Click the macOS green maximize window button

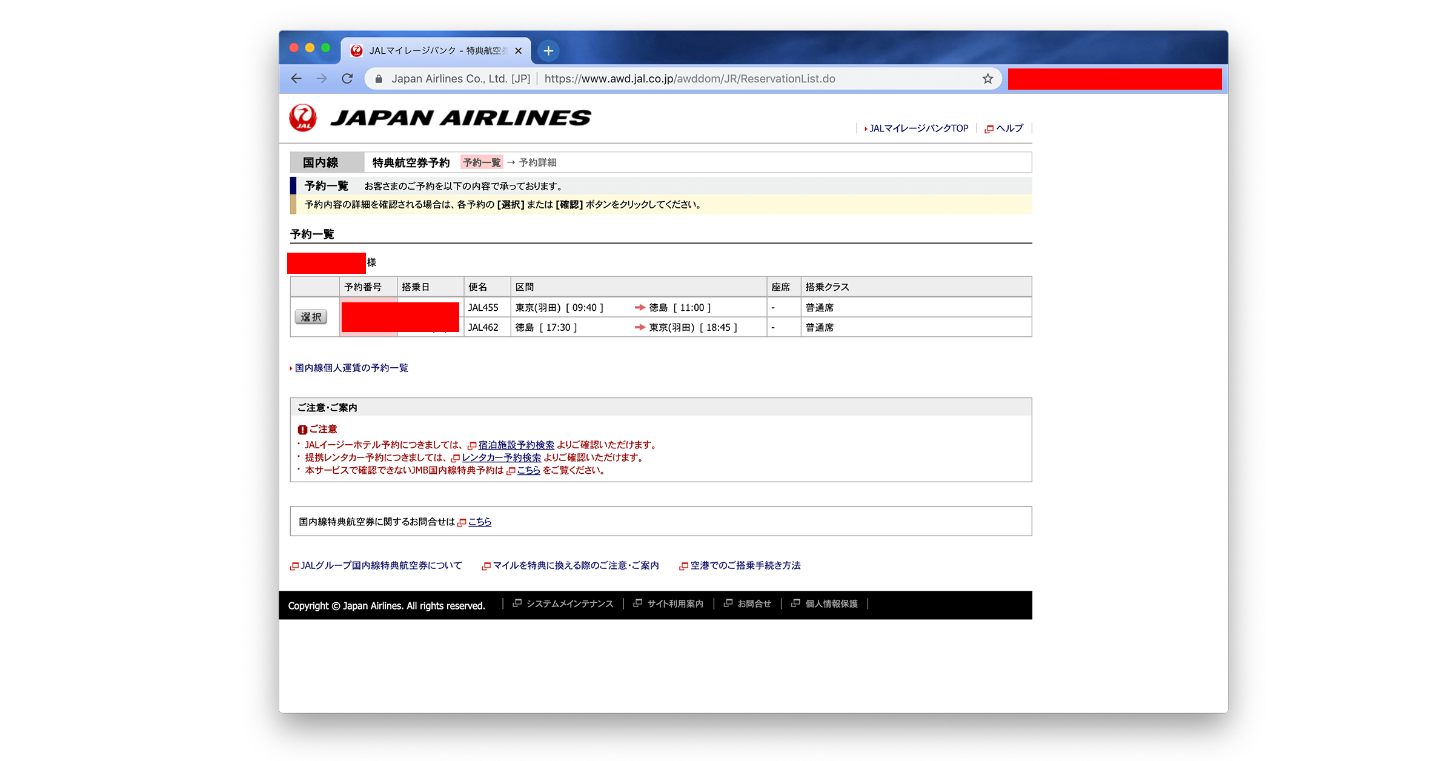click(326, 48)
